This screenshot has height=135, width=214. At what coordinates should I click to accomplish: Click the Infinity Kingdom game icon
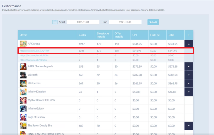[x=23, y=92]
